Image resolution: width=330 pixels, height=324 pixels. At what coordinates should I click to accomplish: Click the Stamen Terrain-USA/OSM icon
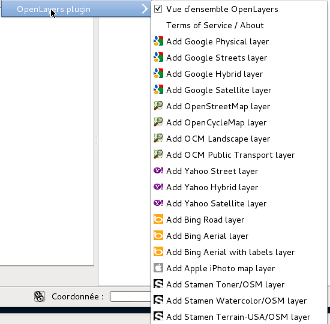point(158,316)
